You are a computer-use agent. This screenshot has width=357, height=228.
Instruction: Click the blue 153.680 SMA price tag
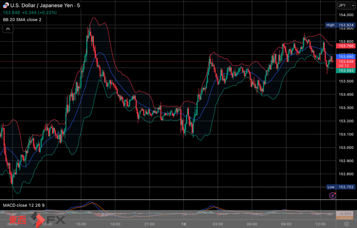[346, 56]
